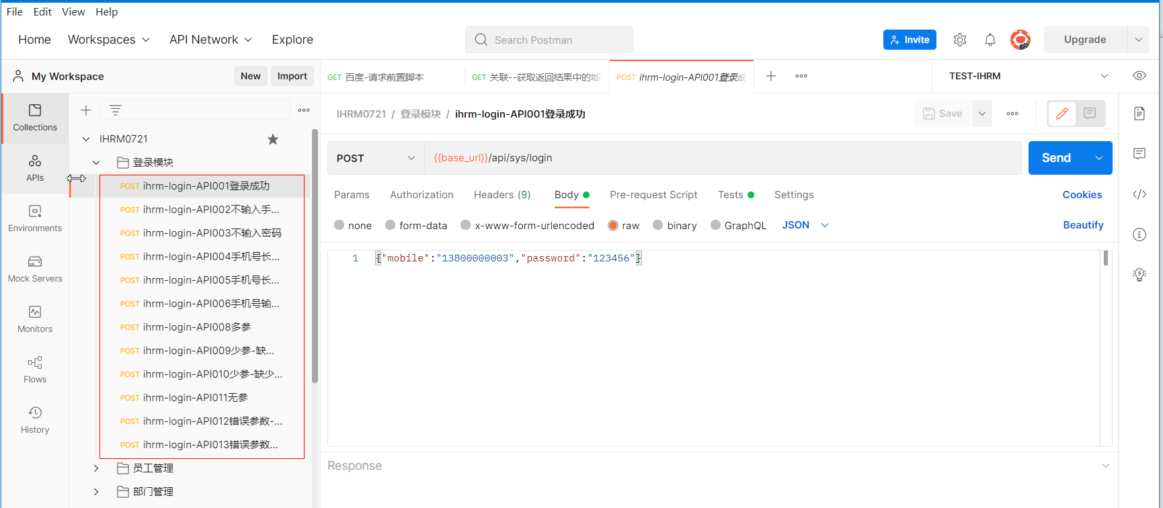The image size is (1163, 508).
Task: Open the APIs sidebar panel
Action: click(x=35, y=169)
